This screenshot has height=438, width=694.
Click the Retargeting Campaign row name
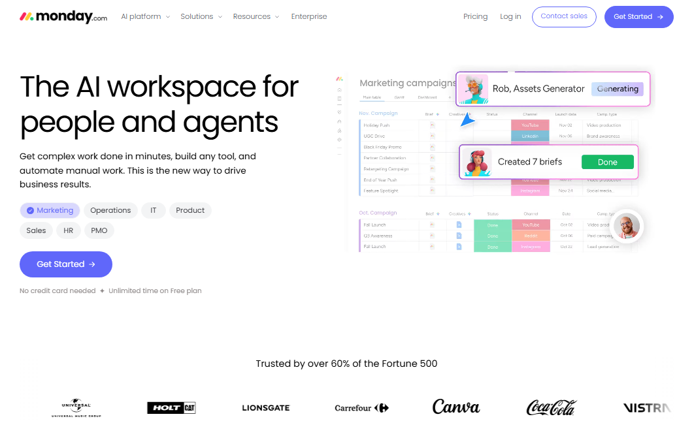click(386, 169)
